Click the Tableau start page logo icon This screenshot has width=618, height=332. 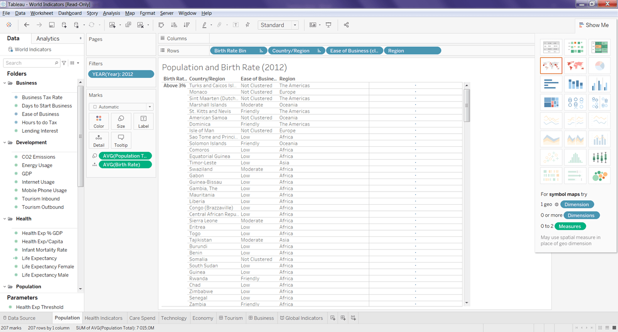pyautogui.click(x=9, y=25)
